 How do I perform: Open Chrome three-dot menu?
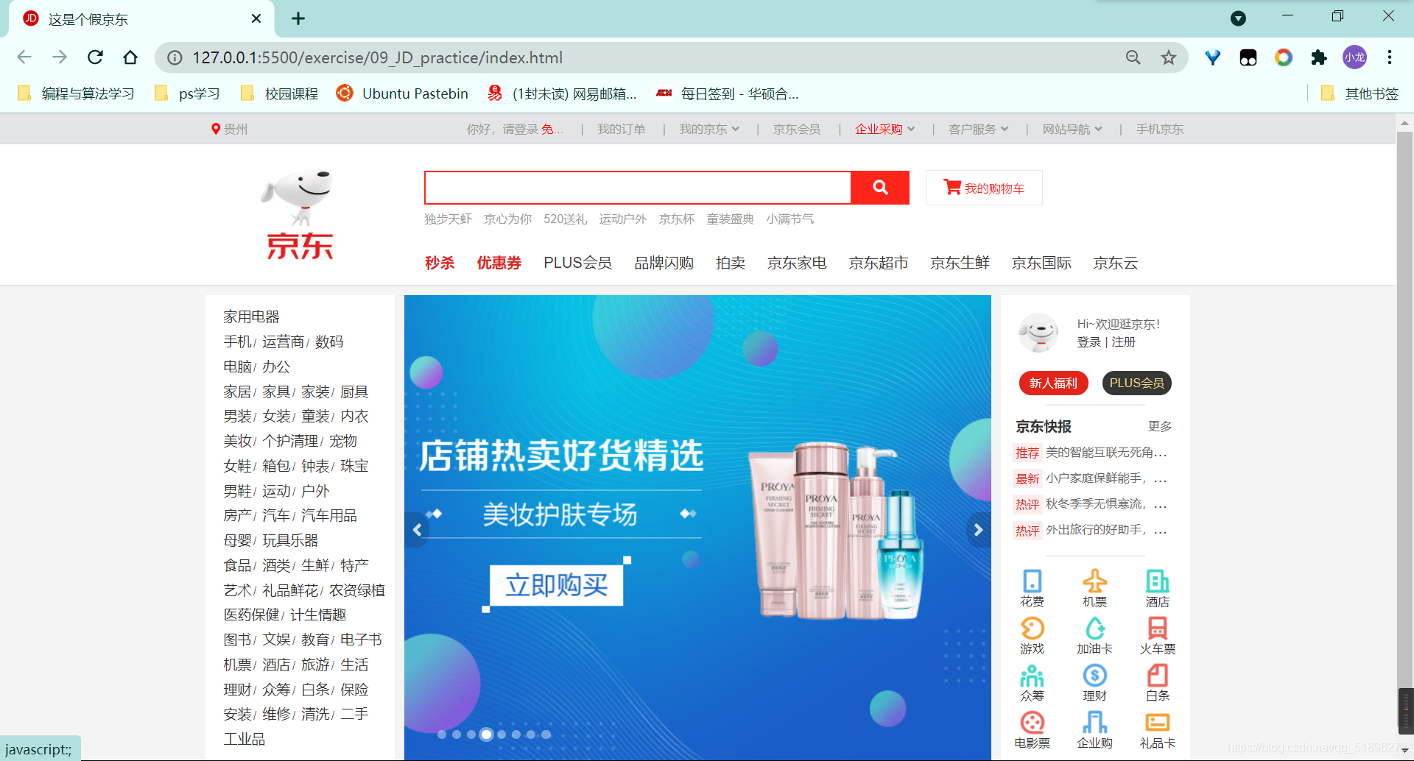[1390, 57]
